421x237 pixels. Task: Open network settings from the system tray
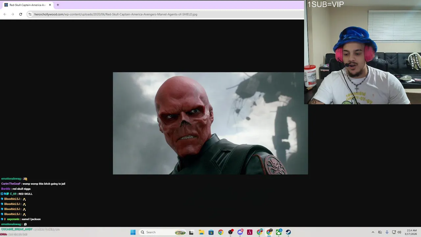coord(394,232)
